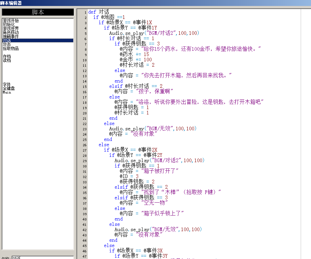Open the 存档 script
The image size is (311, 259).
pos(7,57)
